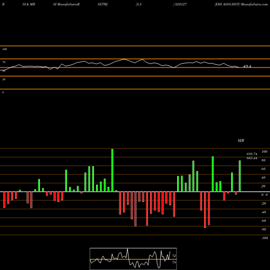Click the RSI current value 49.4
The image size is (270, 270).
point(247,66)
